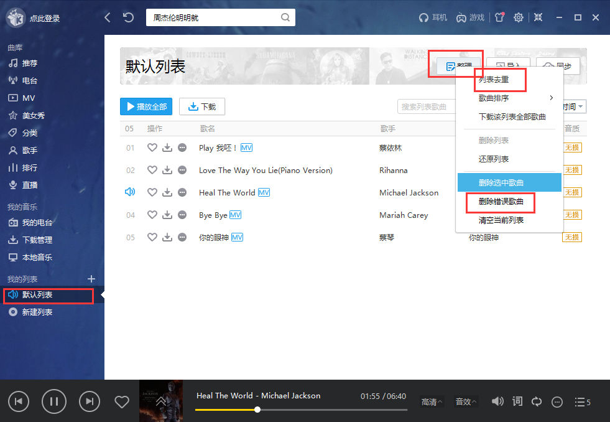Favorite the song Play 我呸 with heart icon
The width and height of the screenshot is (610, 422).
point(152,148)
